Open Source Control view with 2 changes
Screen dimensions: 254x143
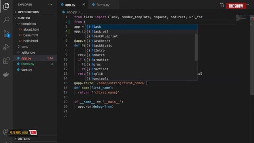[x=6, y=33]
